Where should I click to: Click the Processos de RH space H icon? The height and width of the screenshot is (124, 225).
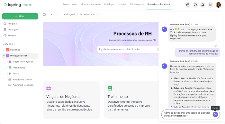pos(7,56)
